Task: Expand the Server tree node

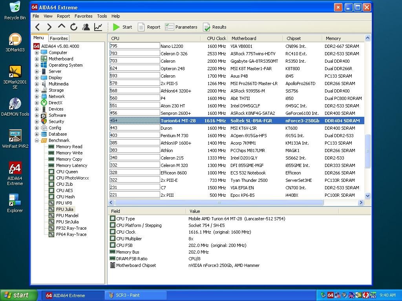Action: (x=37, y=71)
